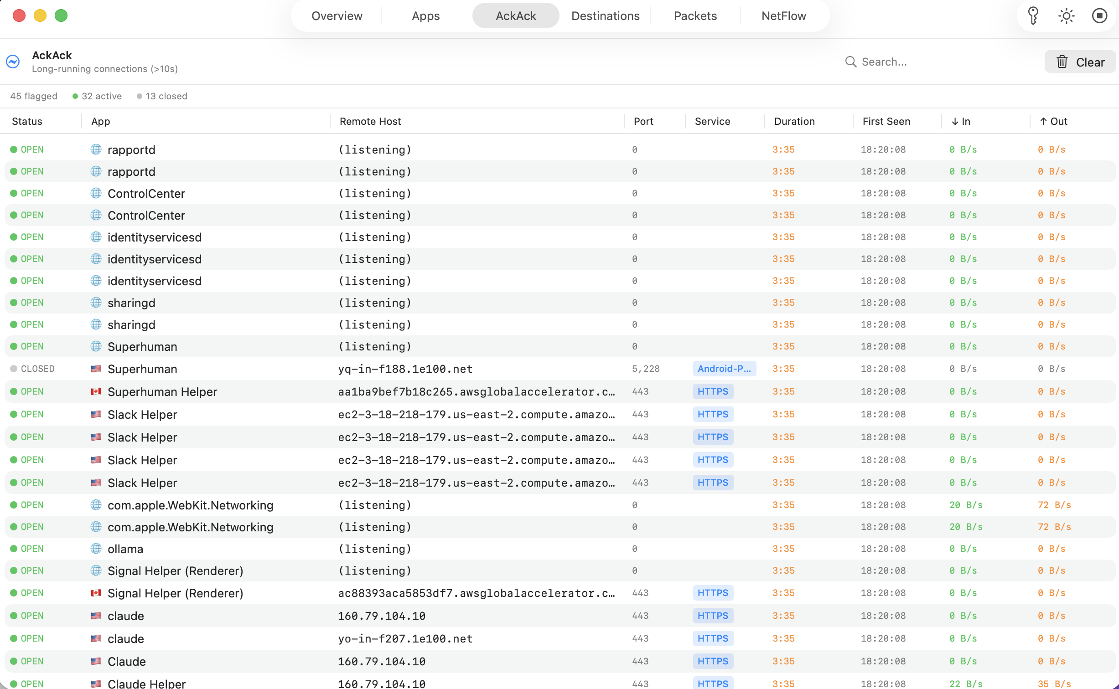The height and width of the screenshot is (689, 1119).
Task: Sort by the Port column header
Action: 643,121
